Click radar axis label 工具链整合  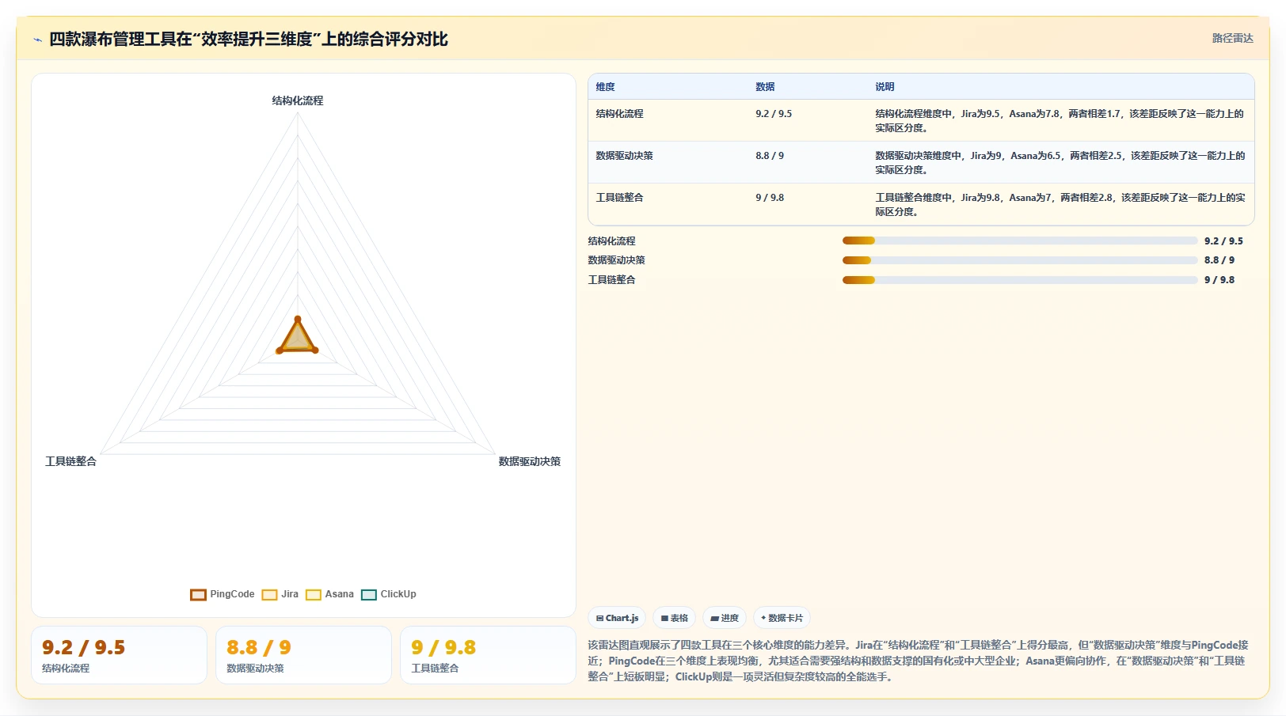pos(70,461)
